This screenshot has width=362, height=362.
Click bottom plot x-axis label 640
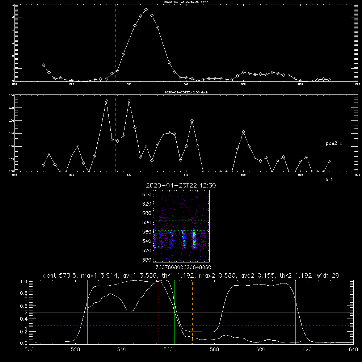353,350
